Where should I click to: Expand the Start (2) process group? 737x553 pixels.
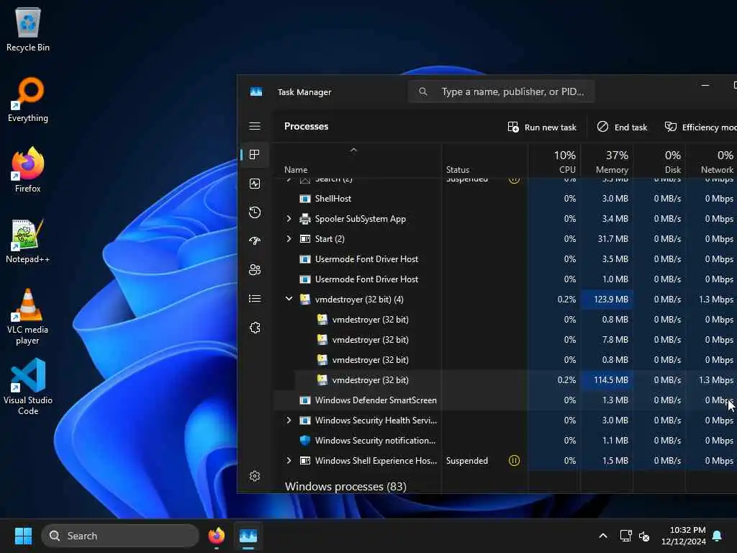coord(289,239)
